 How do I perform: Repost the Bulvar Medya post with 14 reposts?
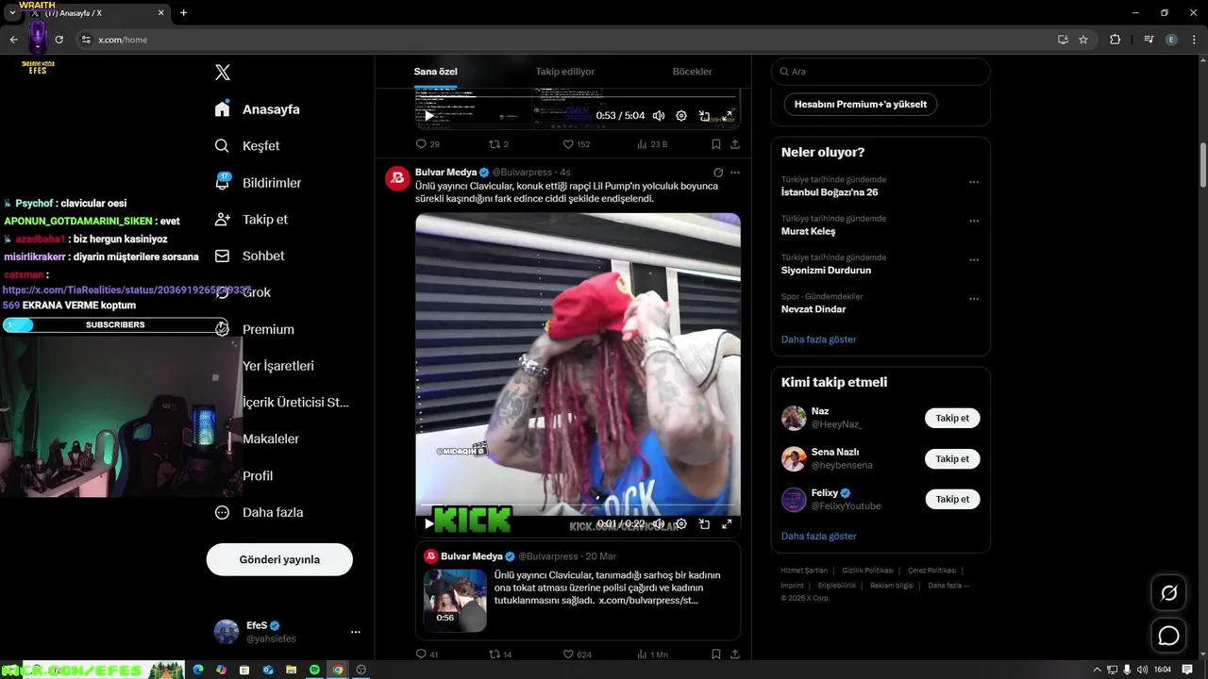(500, 654)
